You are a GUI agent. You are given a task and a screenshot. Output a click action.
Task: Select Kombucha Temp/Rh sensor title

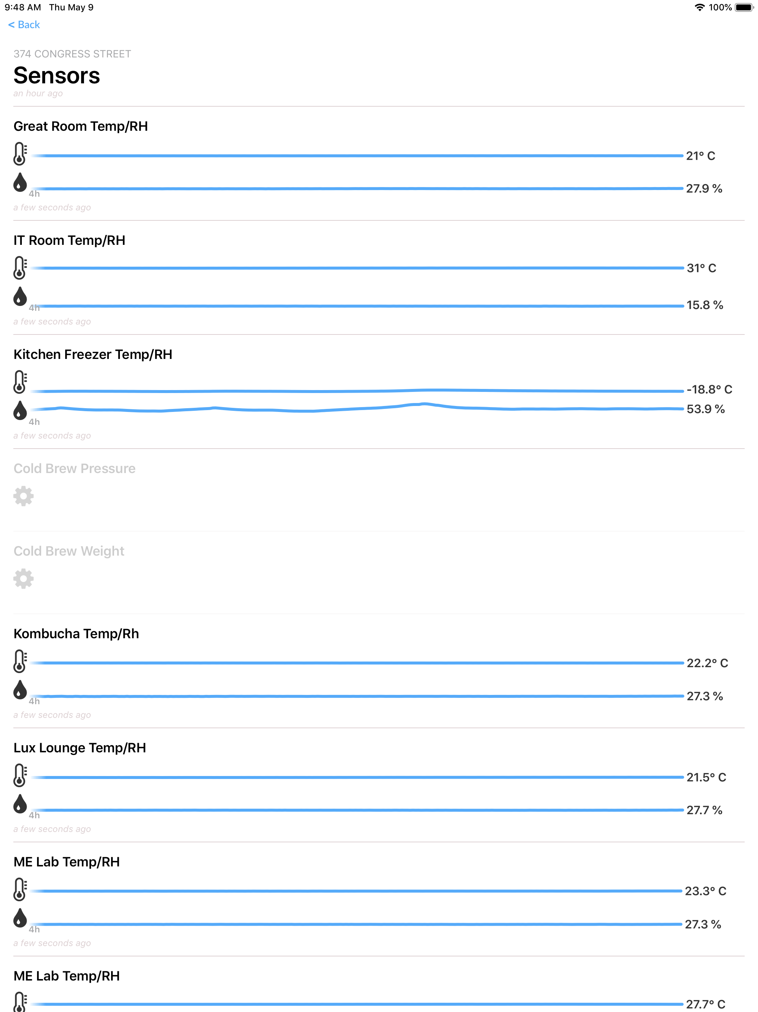[x=76, y=634]
